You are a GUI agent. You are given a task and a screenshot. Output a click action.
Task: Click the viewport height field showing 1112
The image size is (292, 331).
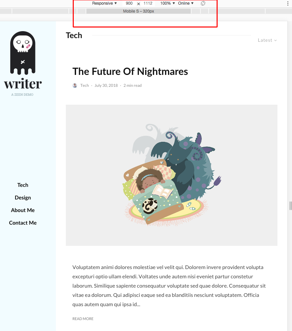[148, 3]
